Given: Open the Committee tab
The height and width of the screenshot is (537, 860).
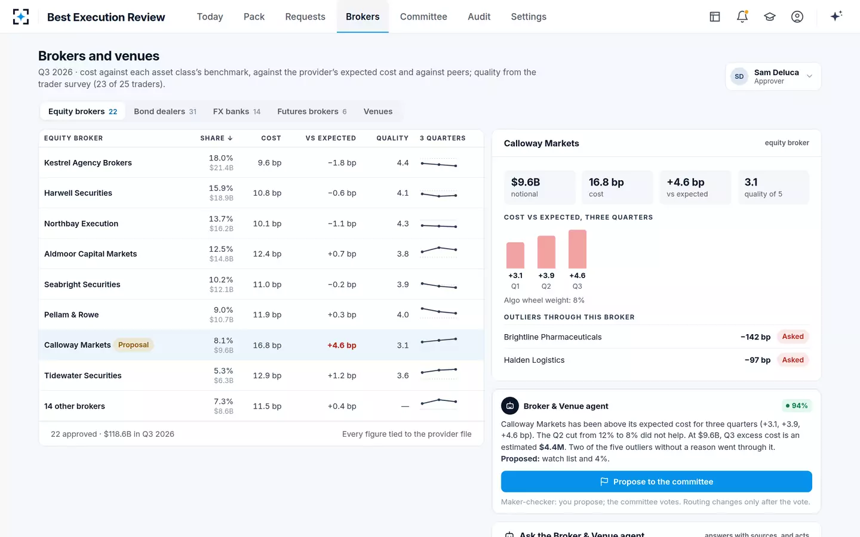Looking at the screenshot, I should [423, 17].
